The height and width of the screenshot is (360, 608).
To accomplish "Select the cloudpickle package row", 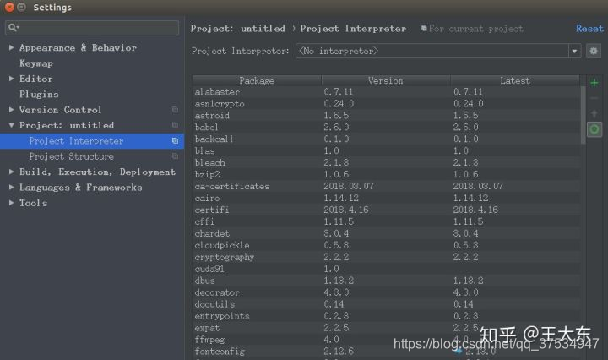I will pyautogui.click(x=386, y=245).
